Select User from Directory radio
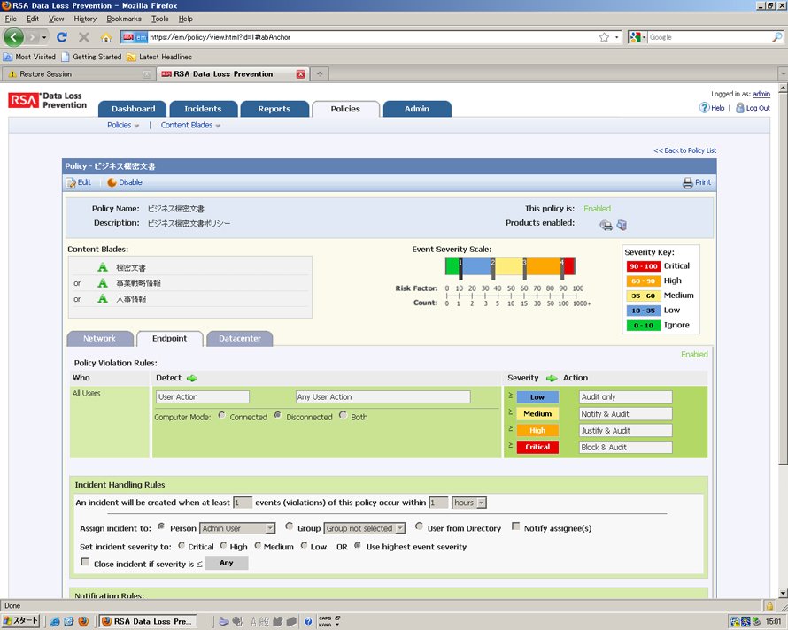Screen dimensions: 788x630 pos(419,526)
